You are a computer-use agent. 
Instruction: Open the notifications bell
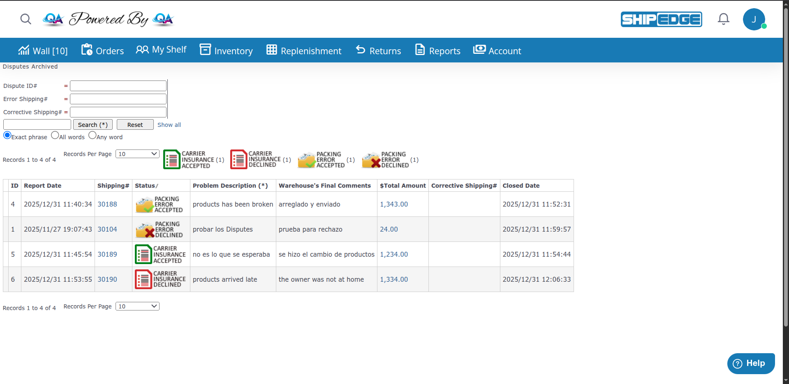(x=723, y=19)
